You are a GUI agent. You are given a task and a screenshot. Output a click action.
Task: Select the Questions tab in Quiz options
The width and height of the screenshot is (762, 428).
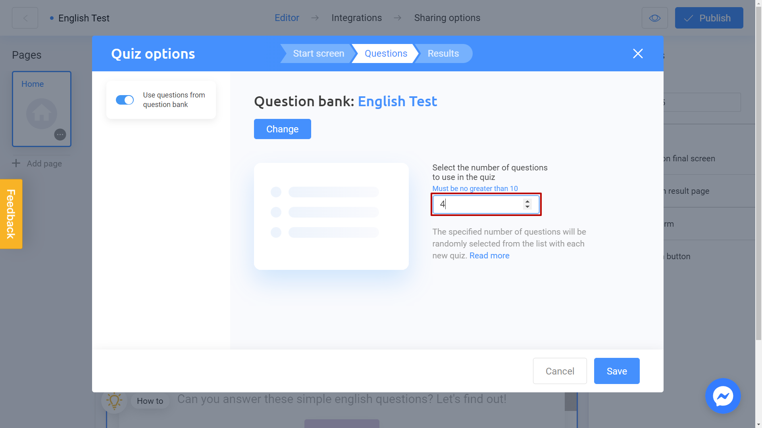click(x=386, y=53)
